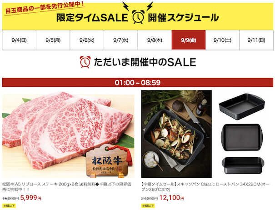Choose the 9/8(木) date tab
Viewport: 275px width, 210px height.
coord(155,40)
